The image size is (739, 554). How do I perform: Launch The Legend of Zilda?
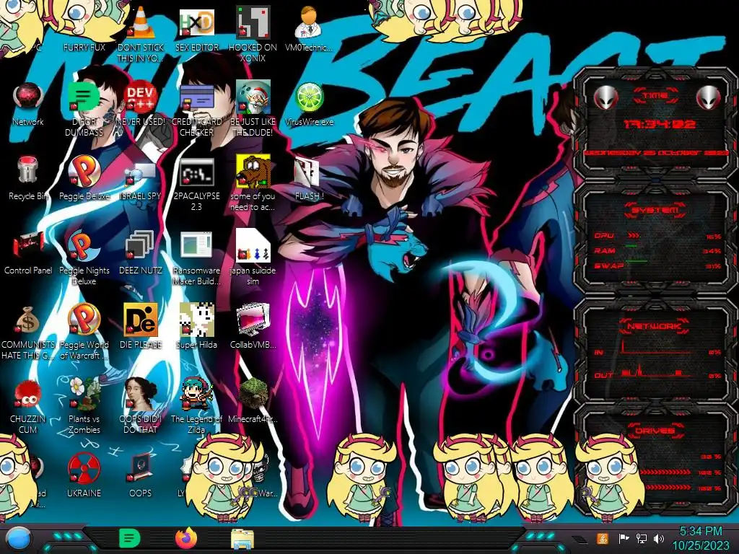[197, 393]
